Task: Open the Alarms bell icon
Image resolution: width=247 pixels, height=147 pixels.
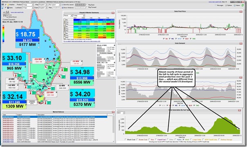Action: (235, 5)
